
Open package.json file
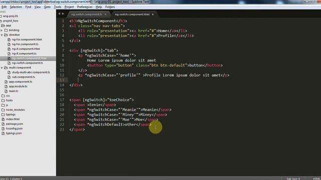(15, 124)
